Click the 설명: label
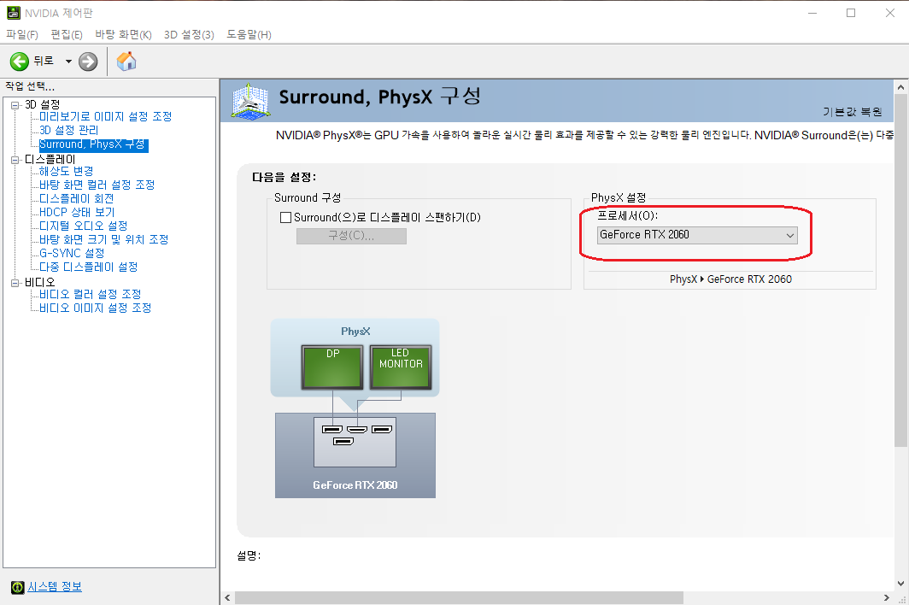This screenshot has width=909, height=605. pyautogui.click(x=249, y=555)
